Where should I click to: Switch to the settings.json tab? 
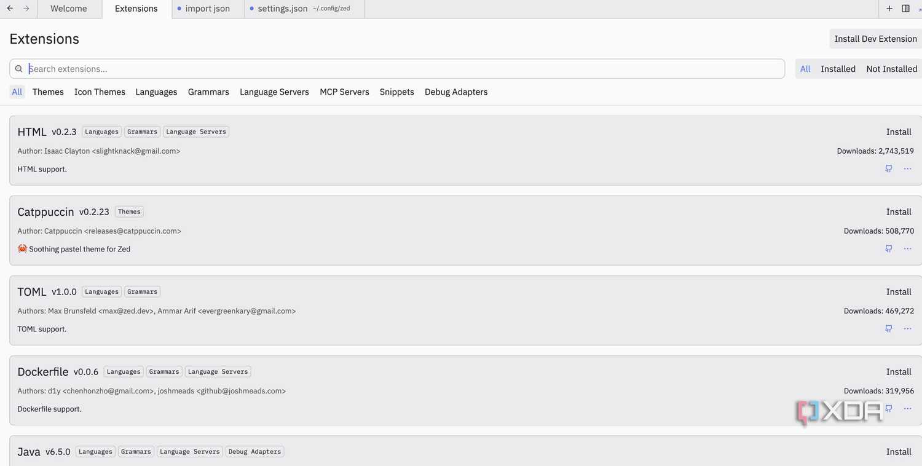tap(304, 9)
